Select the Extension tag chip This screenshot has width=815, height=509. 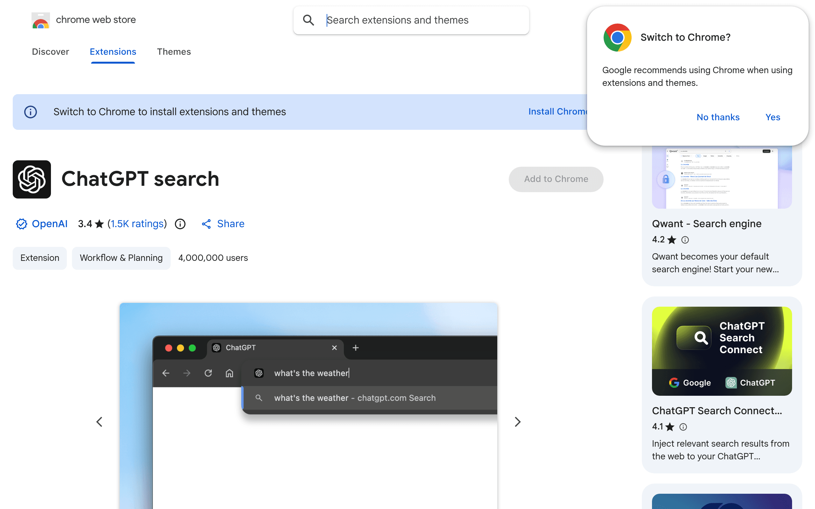coord(40,258)
